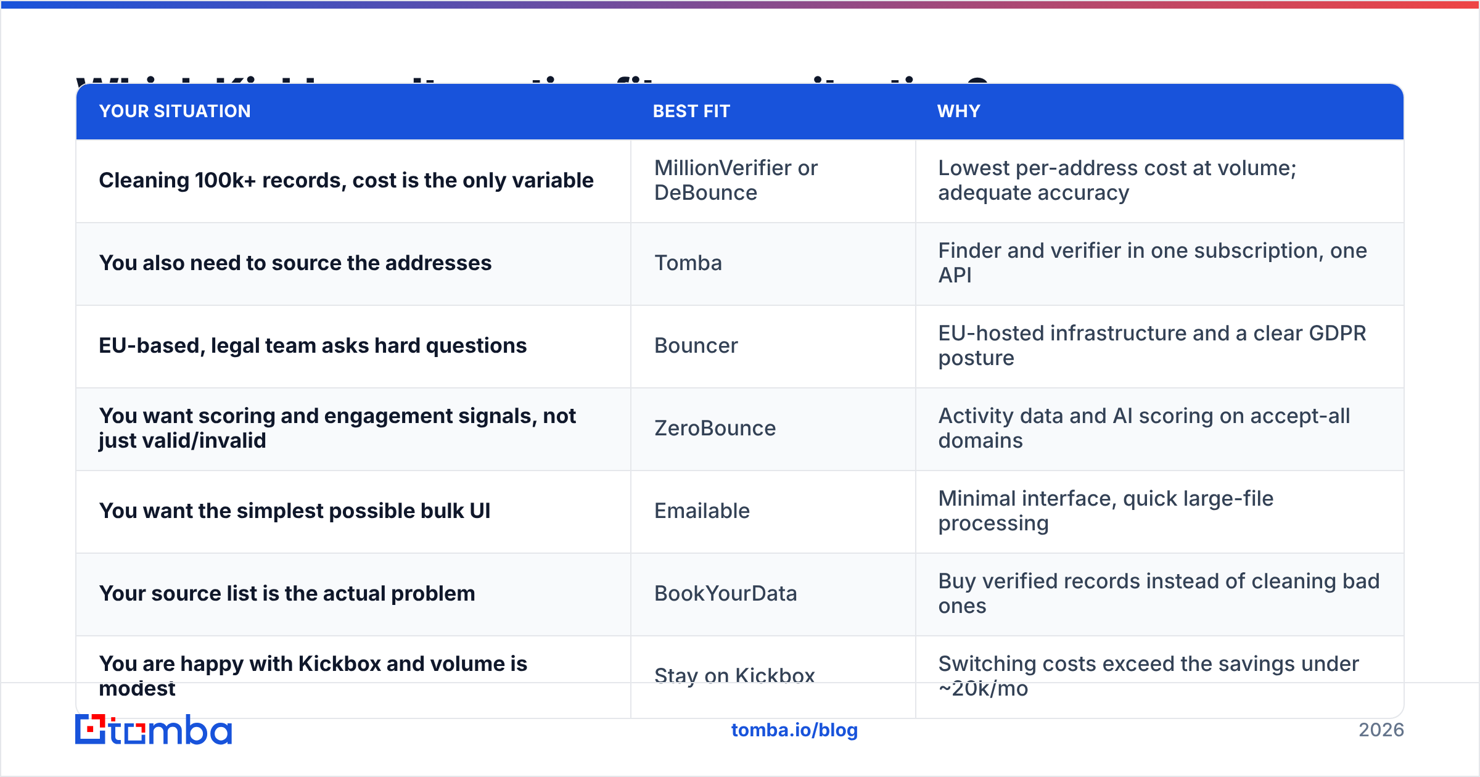Select the YOUR SITUATION column header
1480x777 pixels.
click(175, 111)
